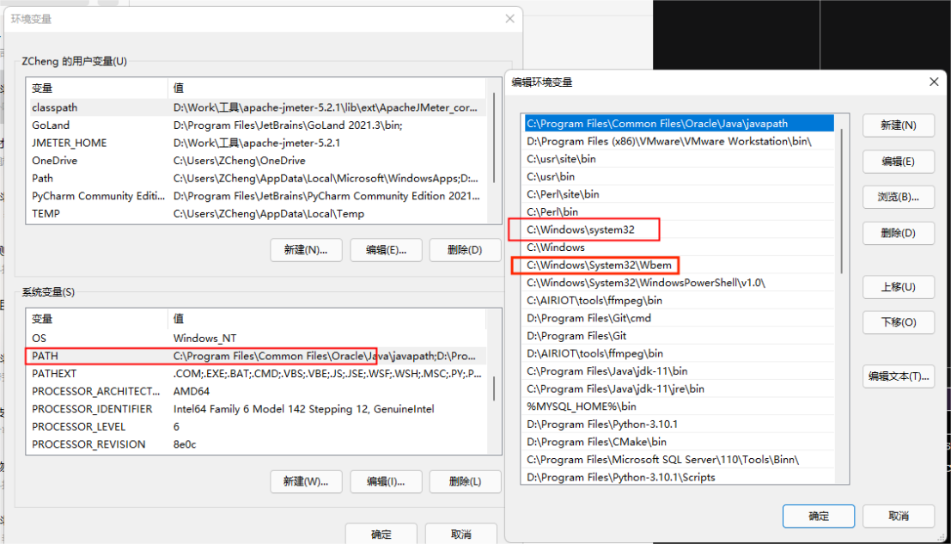Click 新建(N) in path editor dialog
The height and width of the screenshot is (544, 951).
coord(898,125)
